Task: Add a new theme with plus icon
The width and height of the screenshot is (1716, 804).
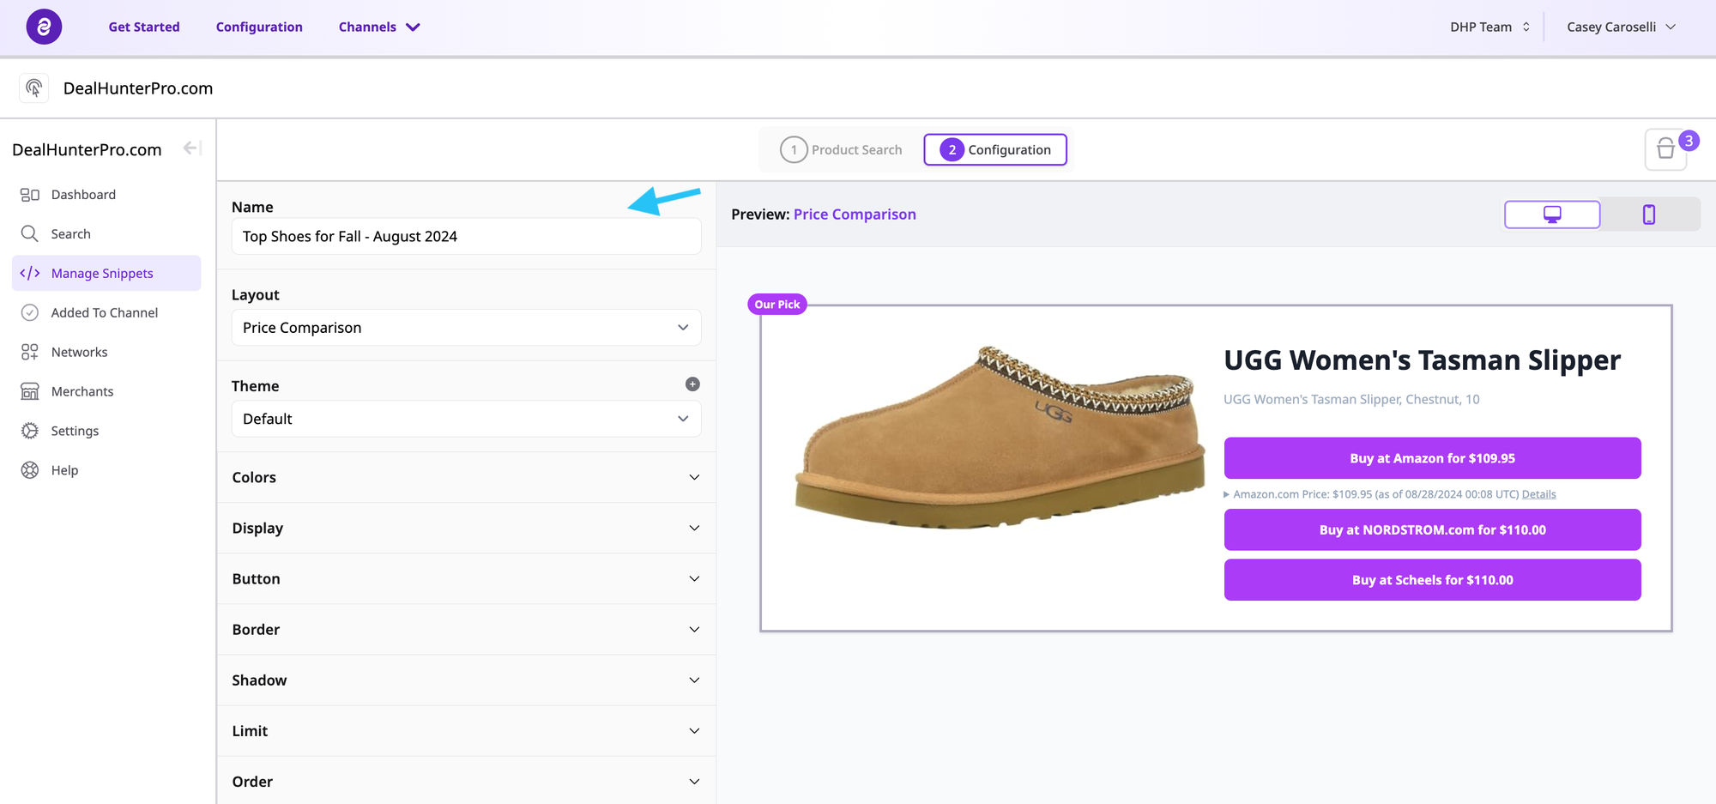Action: coord(692,384)
